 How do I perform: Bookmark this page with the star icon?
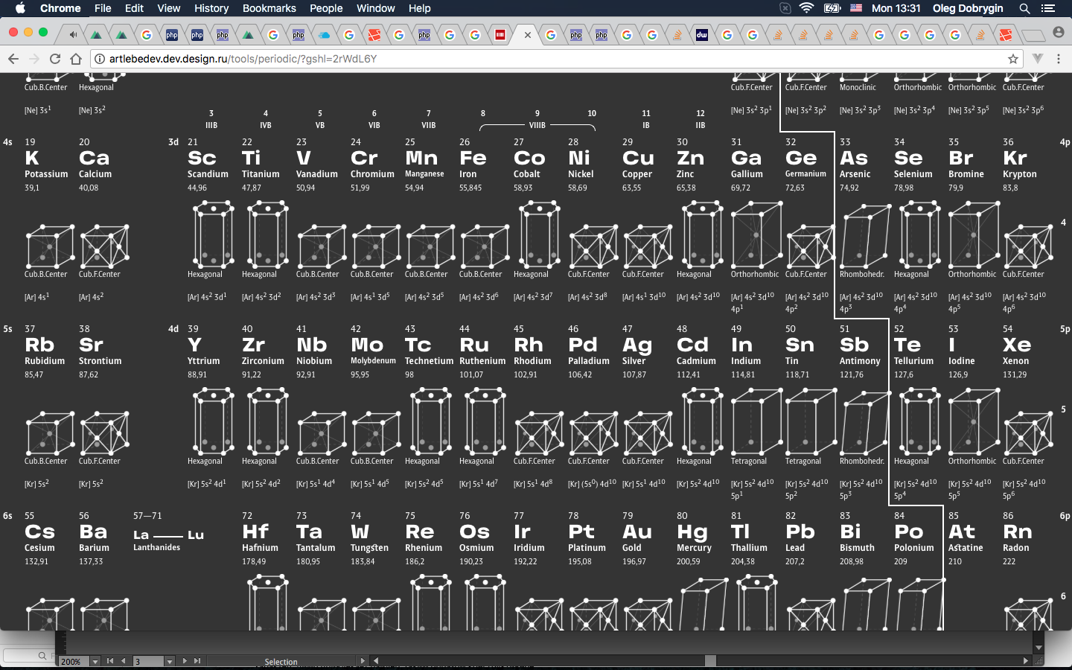pyautogui.click(x=1012, y=59)
